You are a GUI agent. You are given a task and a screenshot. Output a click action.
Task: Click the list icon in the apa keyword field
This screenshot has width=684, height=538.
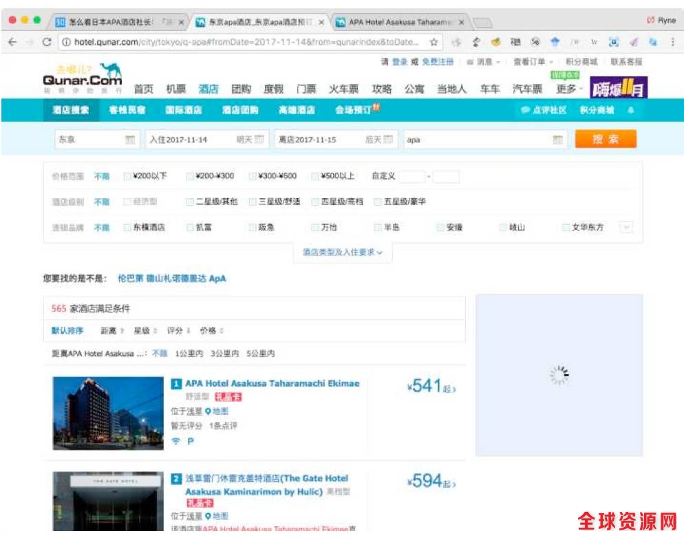(x=557, y=140)
